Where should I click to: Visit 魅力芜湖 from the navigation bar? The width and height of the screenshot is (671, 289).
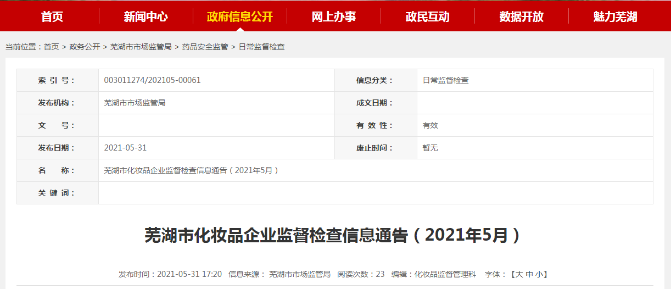[616, 16]
